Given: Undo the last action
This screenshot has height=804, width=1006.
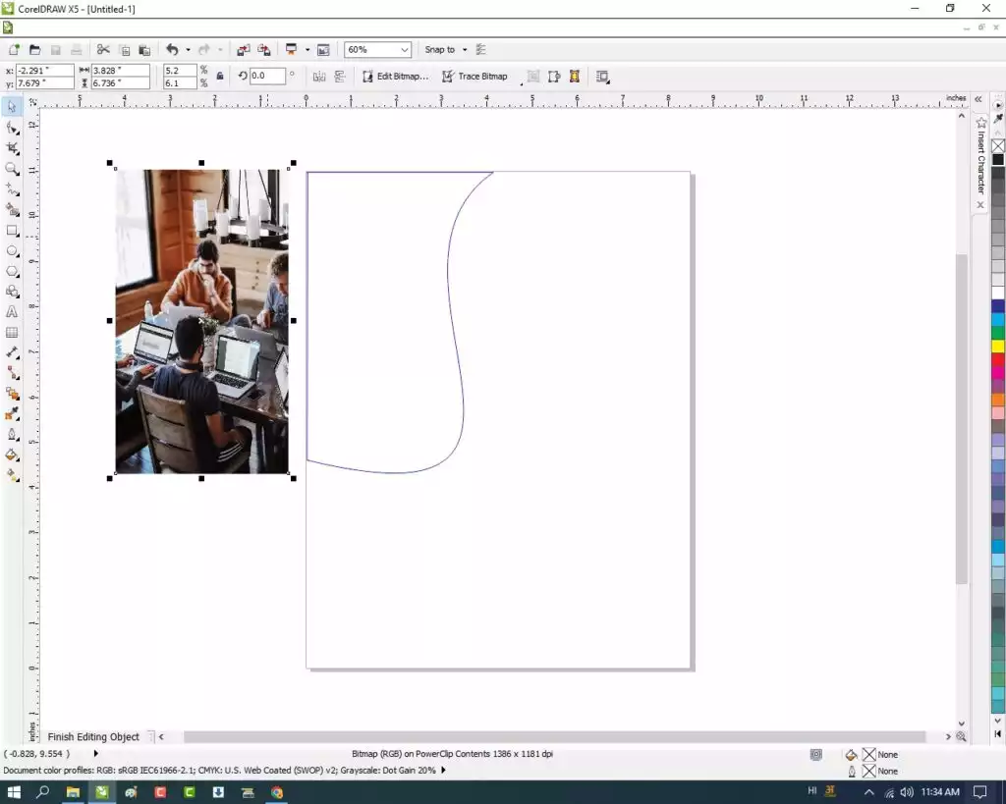Looking at the screenshot, I should click(172, 49).
